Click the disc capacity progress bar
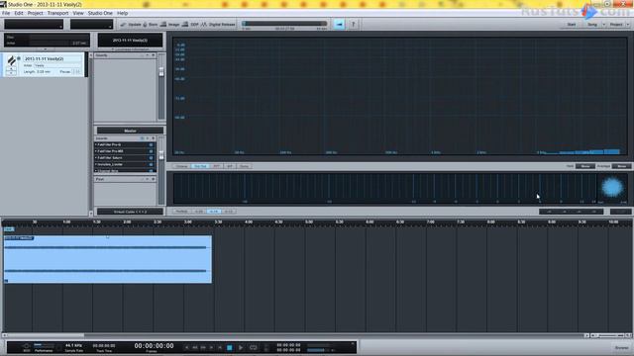 (x=284, y=24)
